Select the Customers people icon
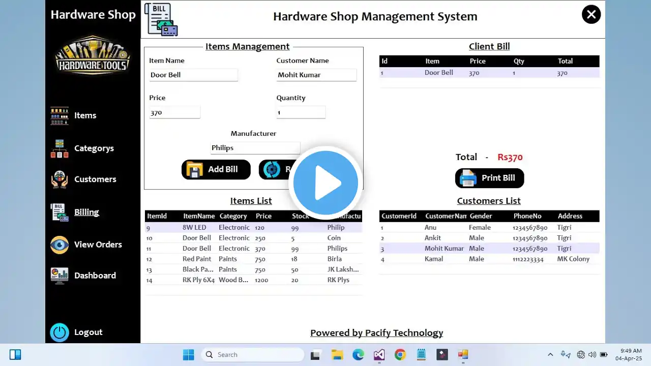651x366 pixels. (60, 179)
